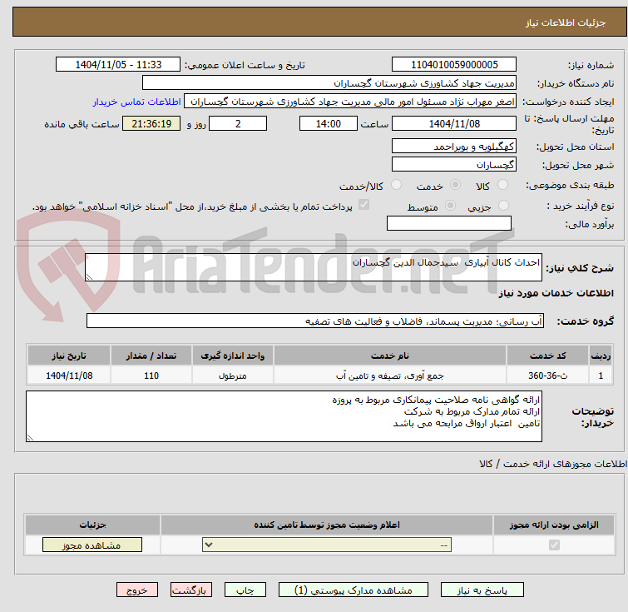Click the گروه خدمت field
The image size is (628, 612).
click(x=315, y=321)
